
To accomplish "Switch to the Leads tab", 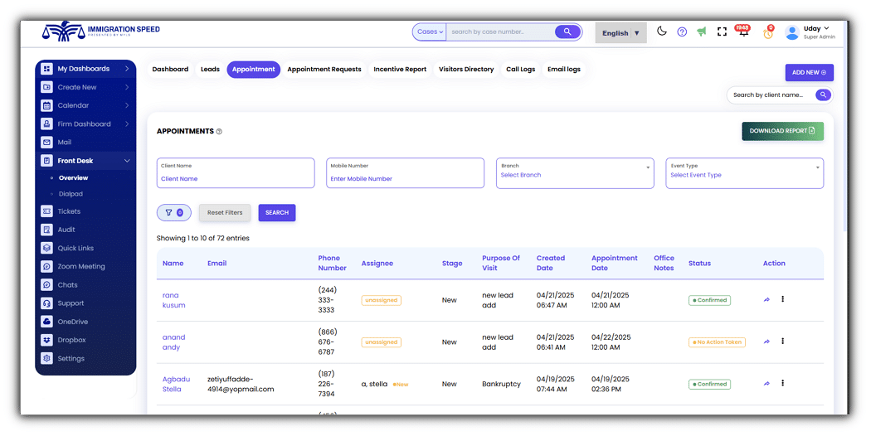I will click(x=210, y=70).
